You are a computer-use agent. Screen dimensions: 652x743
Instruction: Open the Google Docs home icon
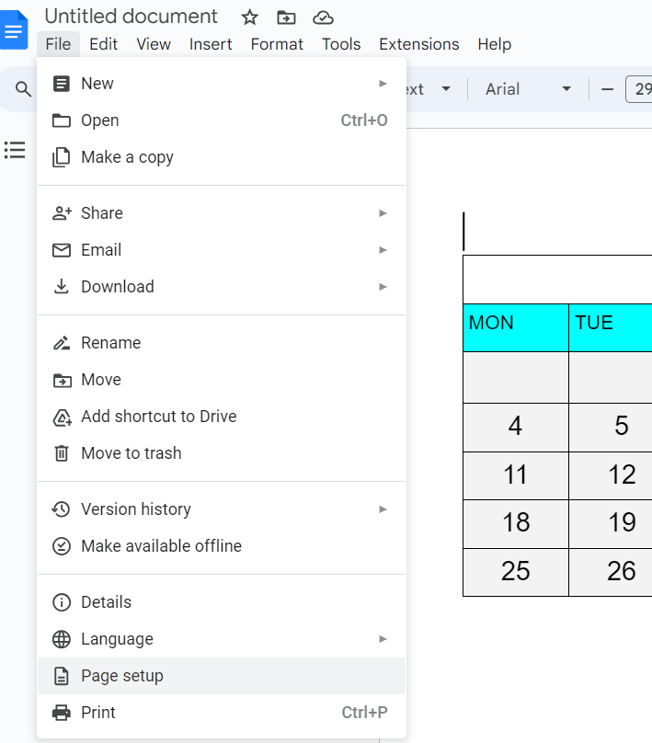pyautogui.click(x=15, y=30)
